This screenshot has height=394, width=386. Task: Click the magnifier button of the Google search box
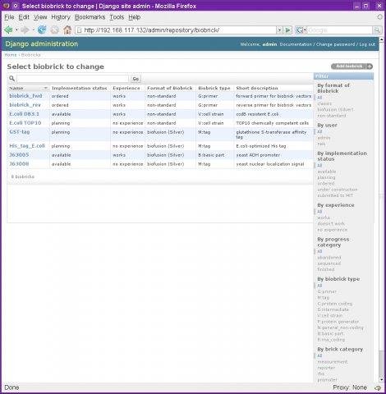[377, 30]
